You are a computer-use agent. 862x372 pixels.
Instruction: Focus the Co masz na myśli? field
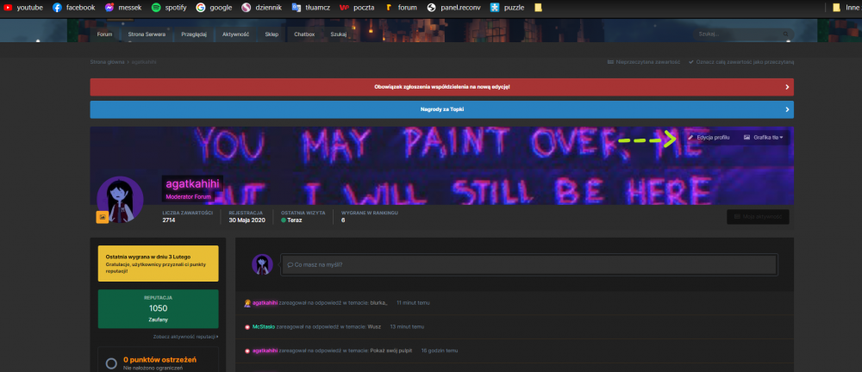click(x=529, y=264)
